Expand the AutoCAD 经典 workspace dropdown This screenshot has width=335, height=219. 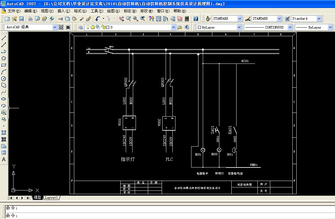tap(55, 27)
